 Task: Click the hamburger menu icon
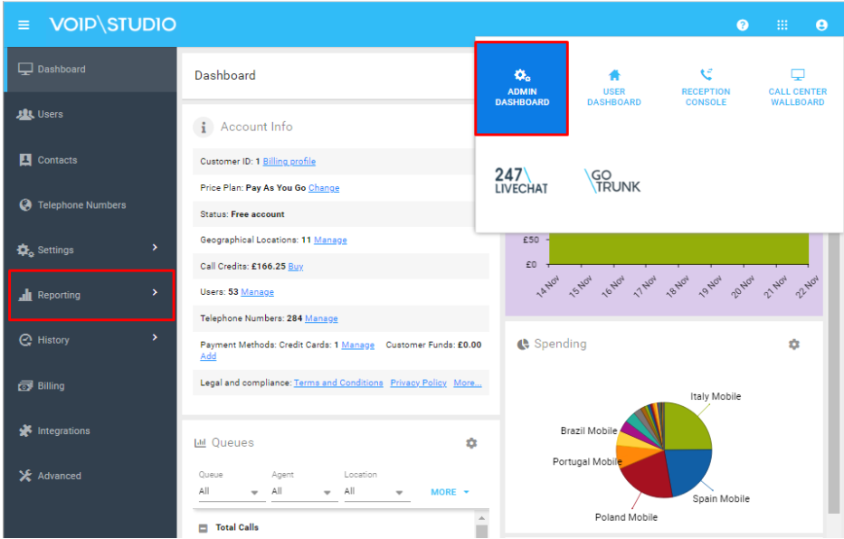tap(24, 24)
